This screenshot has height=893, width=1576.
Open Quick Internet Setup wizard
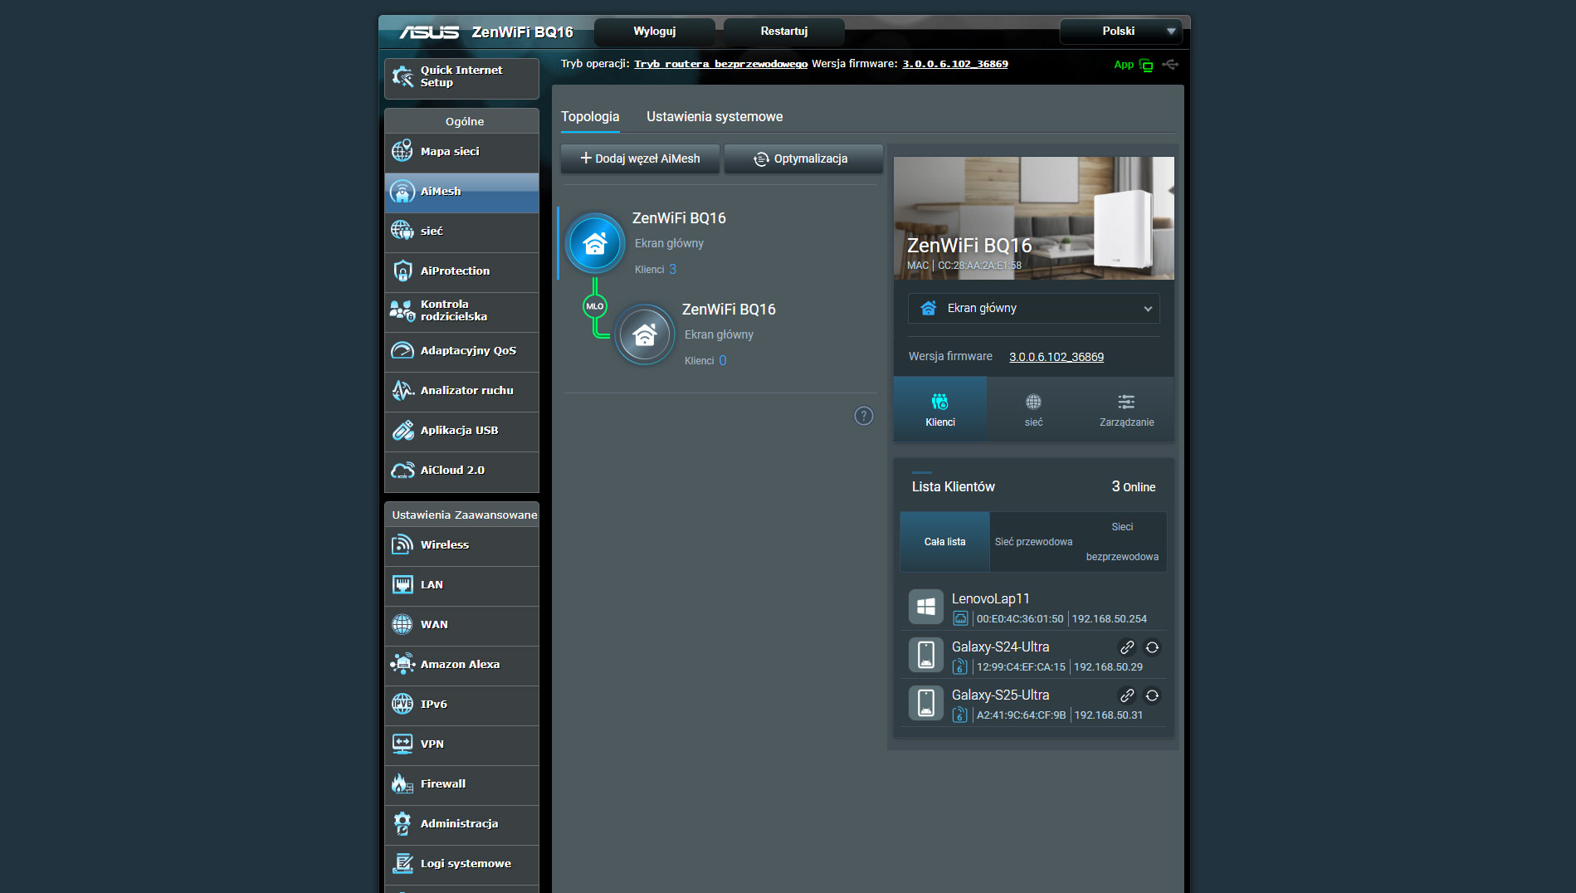(x=461, y=77)
